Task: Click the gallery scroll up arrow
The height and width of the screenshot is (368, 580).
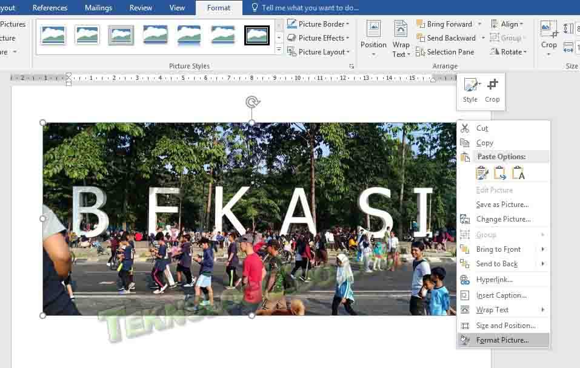Action: (279, 25)
